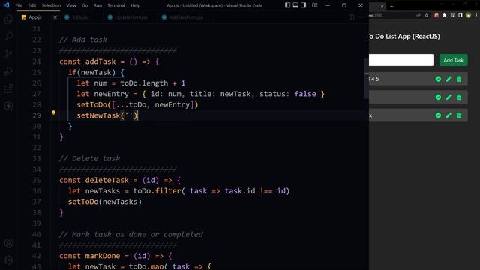Image resolution: width=480 pixels, height=270 pixels.
Task: Open the browser profile avatar
Action: (x=468, y=15)
